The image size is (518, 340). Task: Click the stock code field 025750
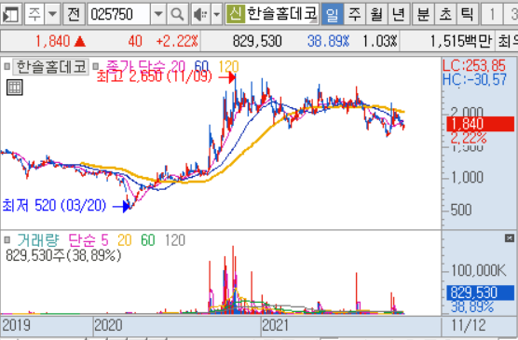click(119, 14)
